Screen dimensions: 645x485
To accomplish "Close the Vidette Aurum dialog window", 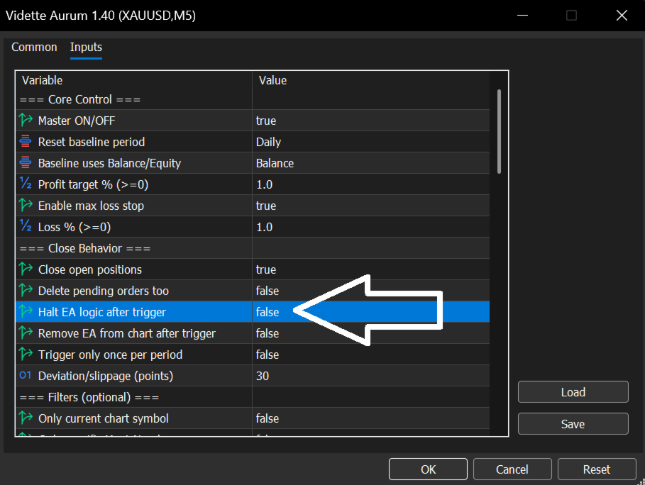I will [622, 15].
